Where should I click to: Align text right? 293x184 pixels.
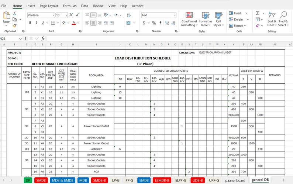[100, 23]
